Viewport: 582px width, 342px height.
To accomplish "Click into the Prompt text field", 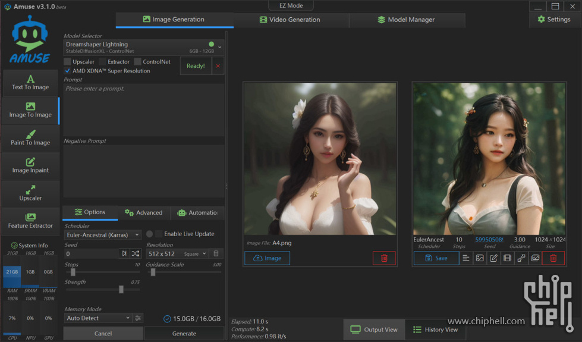I will 144,109.
